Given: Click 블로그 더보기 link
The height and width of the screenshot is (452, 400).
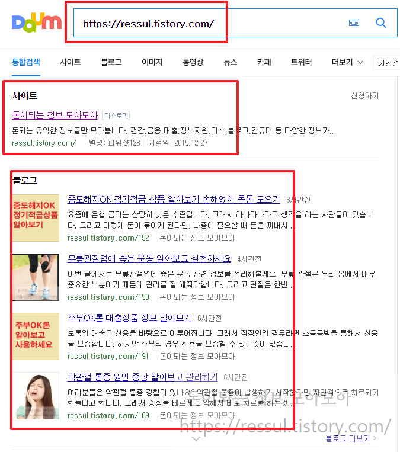Looking at the screenshot, I should click(351, 438).
